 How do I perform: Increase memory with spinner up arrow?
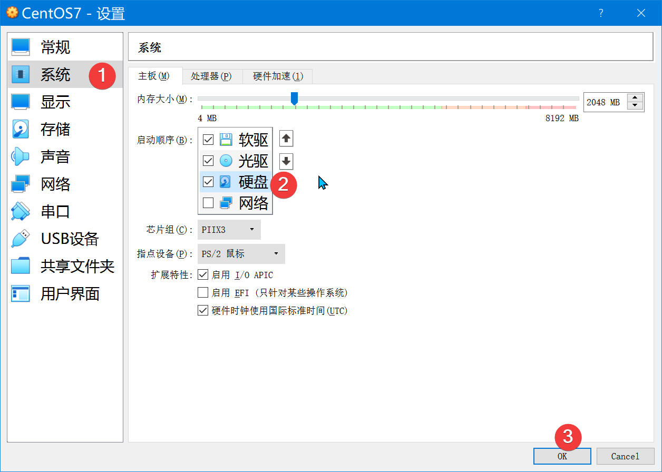pyautogui.click(x=636, y=99)
